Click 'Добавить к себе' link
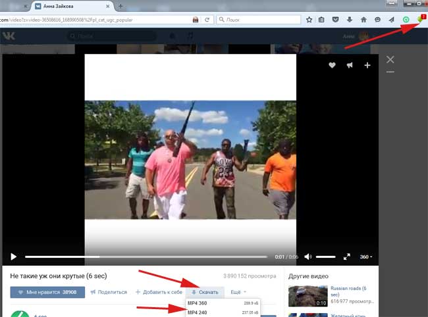Image resolution: width=428 pixels, height=317 pixels. 159,291
